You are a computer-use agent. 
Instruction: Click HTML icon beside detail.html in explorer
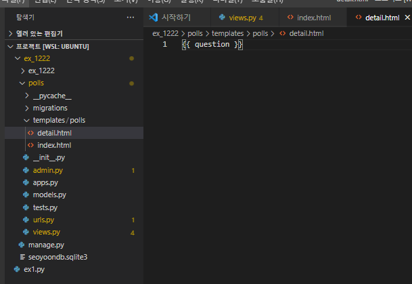pyautogui.click(x=30, y=133)
